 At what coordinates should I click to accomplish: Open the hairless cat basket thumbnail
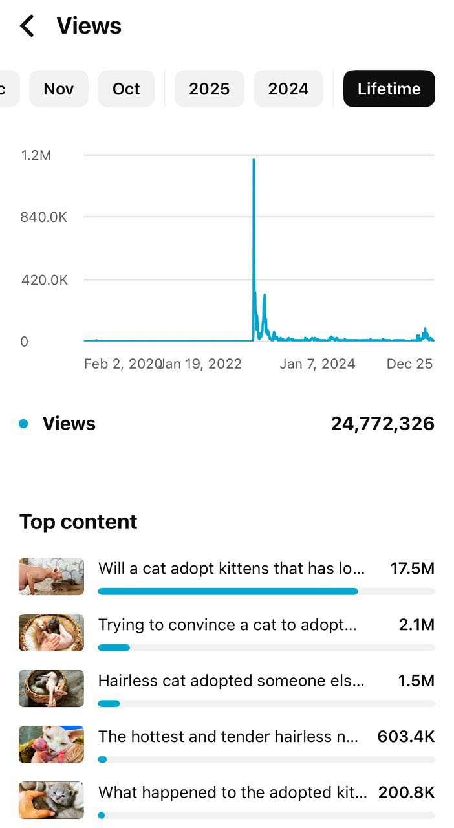(51, 688)
